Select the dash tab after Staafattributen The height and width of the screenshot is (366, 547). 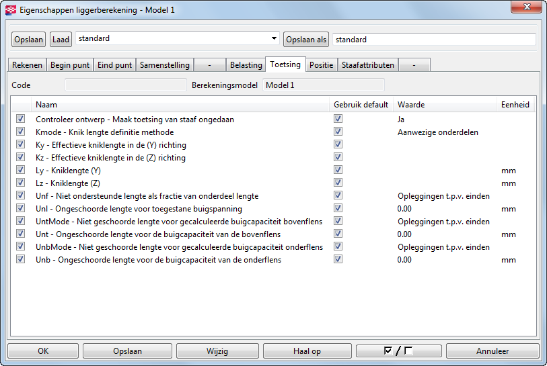pos(414,64)
